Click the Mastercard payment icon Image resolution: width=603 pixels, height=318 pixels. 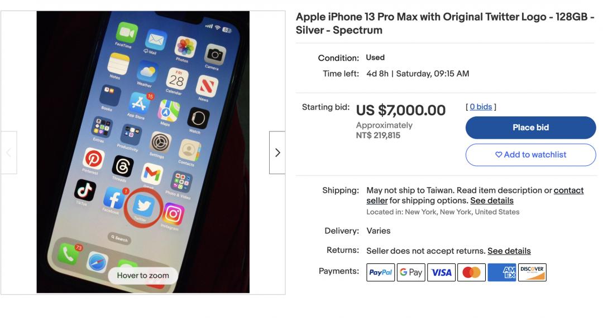click(x=471, y=272)
